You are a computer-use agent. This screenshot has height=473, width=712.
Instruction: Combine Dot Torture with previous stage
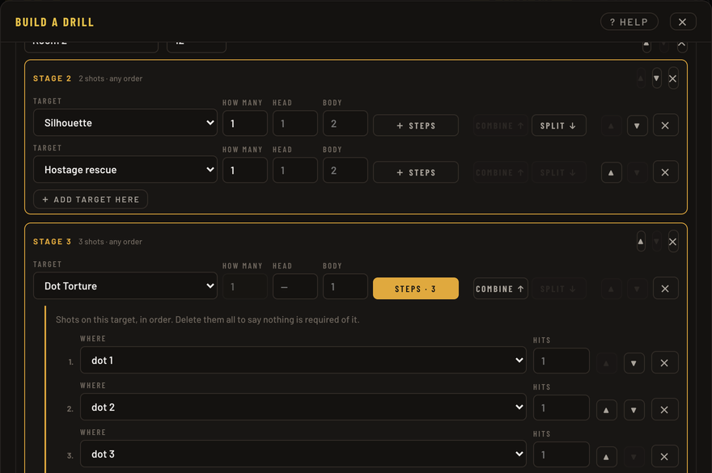pos(500,289)
